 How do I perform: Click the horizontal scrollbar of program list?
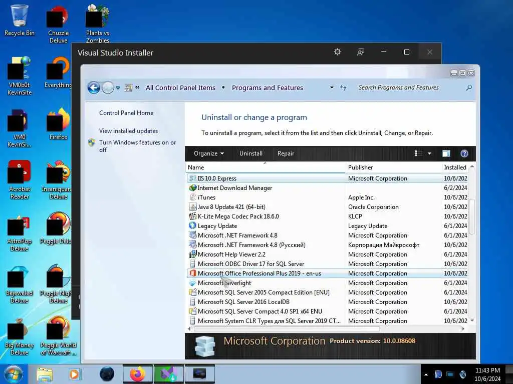287,329
